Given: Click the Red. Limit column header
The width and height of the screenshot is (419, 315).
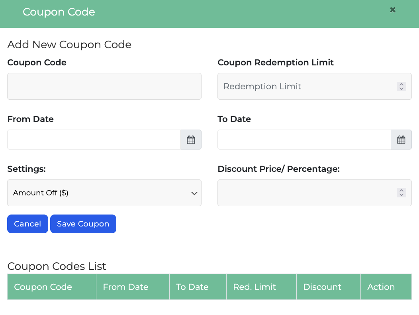Looking at the screenshot, I should [x=255, y=287].
